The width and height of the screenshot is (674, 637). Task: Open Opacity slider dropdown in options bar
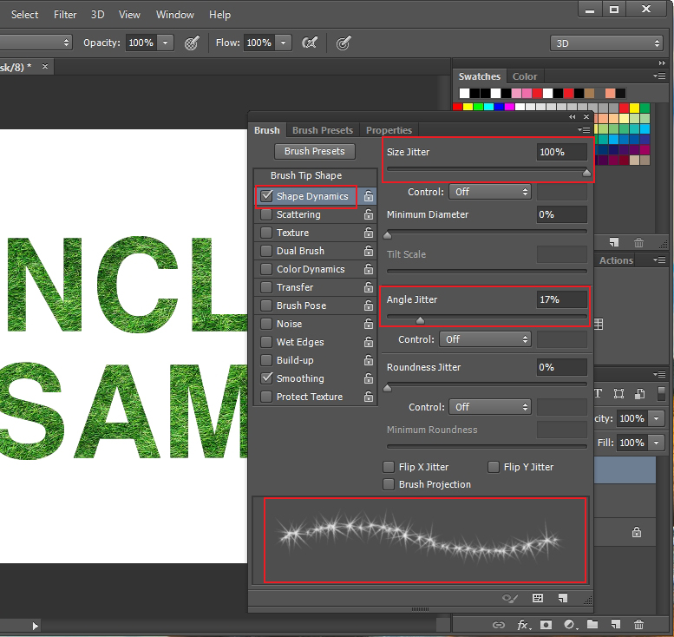pos(166,43)
